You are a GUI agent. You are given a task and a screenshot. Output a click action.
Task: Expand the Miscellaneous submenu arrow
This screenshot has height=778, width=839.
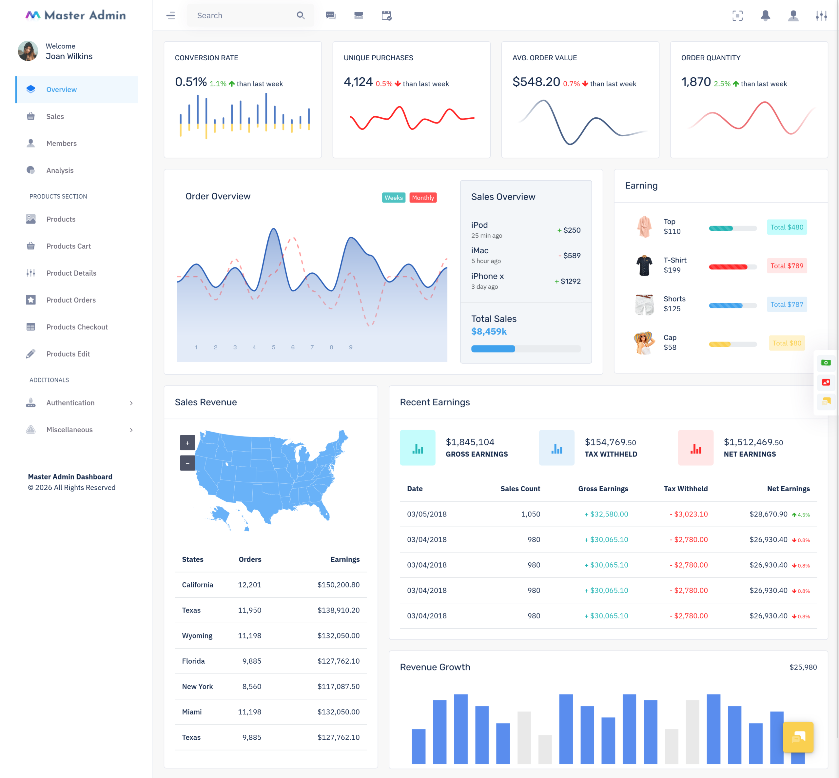pyautogui.click(x=131, y=430)
